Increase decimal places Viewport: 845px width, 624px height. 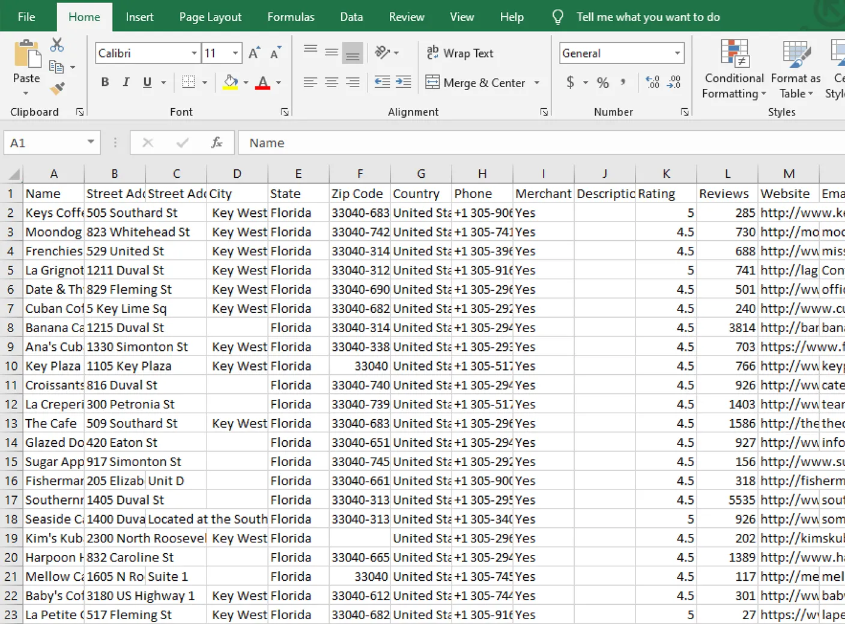tap(652, 82)
